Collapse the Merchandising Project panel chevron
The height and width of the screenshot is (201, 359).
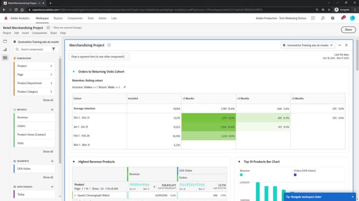tap(339, 45)
